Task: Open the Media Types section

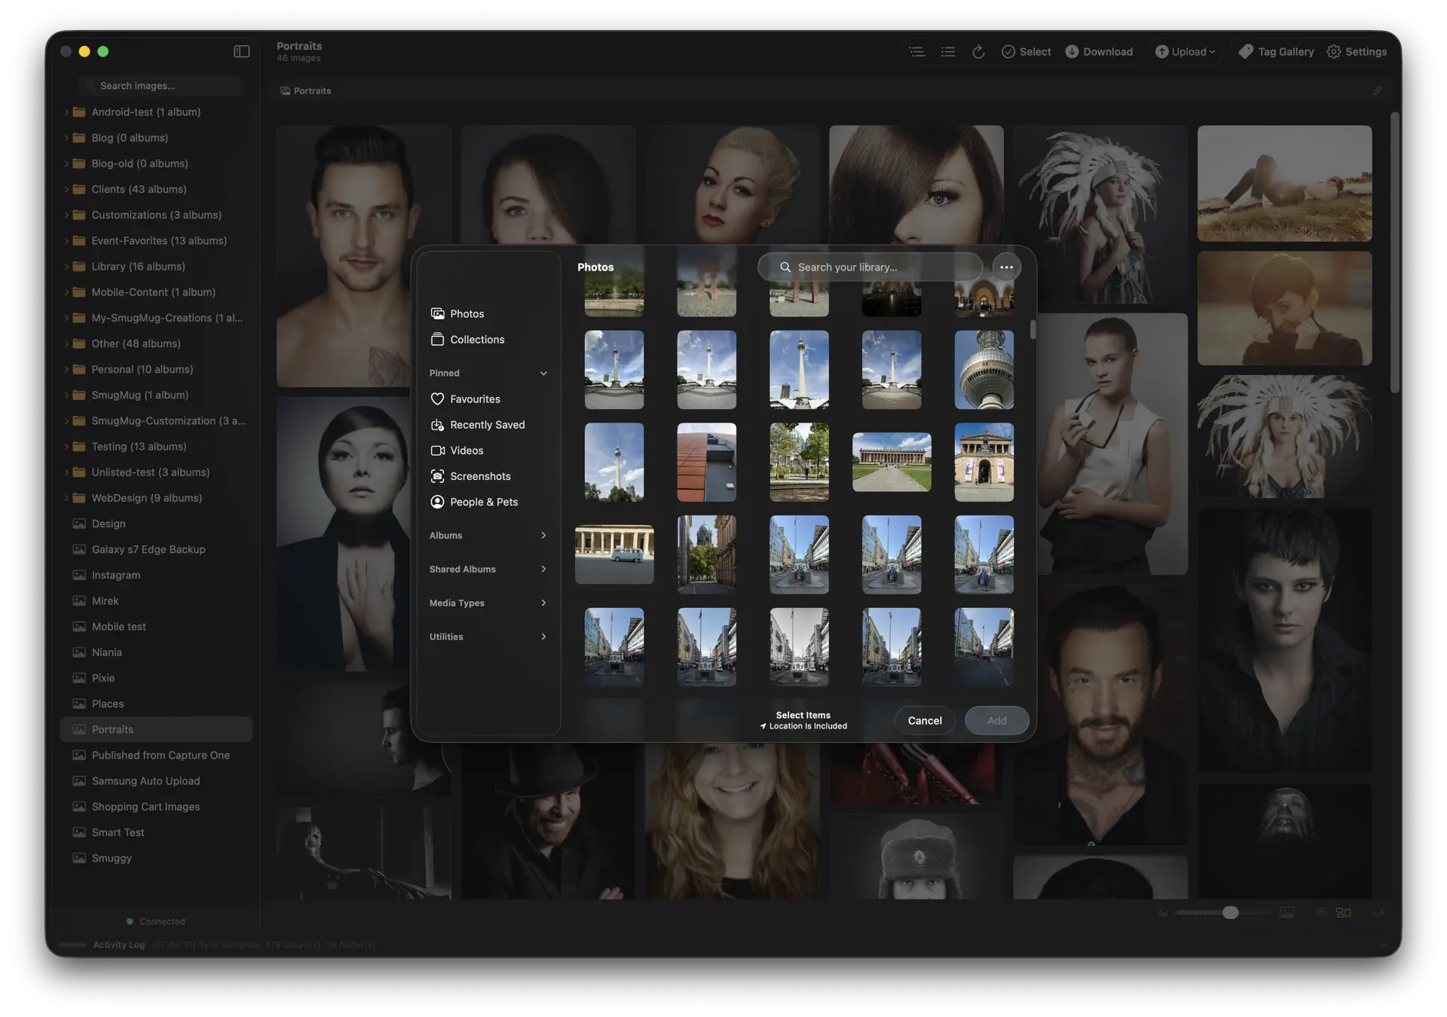Action: (x=488, y=603)
